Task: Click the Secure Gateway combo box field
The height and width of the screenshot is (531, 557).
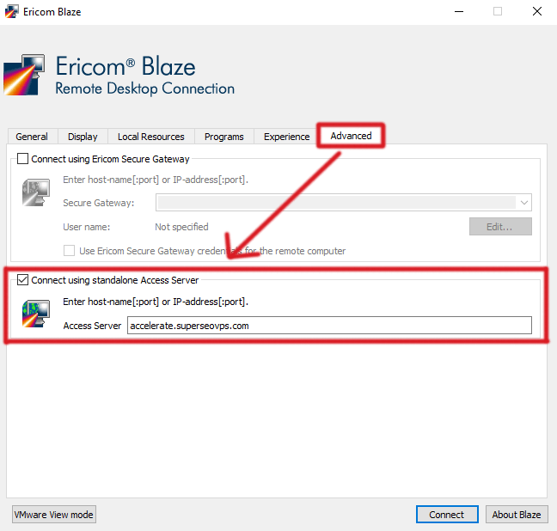Action: [344, 203]
